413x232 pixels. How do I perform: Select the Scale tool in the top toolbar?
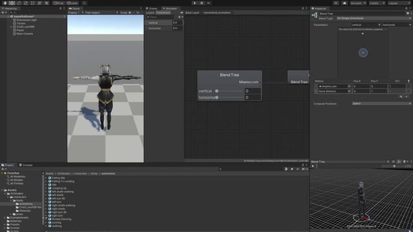[26, 3]
